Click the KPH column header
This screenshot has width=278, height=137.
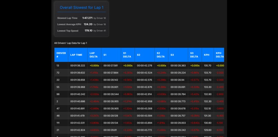click(208, 55)
